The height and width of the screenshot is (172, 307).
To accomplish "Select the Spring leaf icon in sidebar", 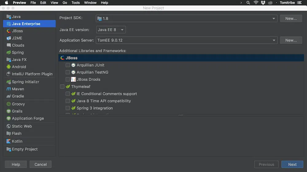I will tap(9, 53).
